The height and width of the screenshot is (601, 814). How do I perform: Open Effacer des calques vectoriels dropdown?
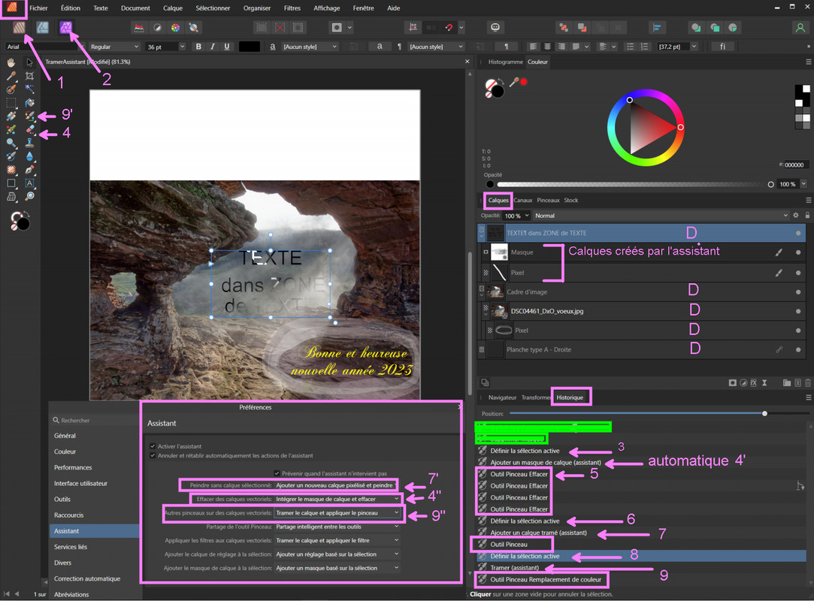tap(337, 499)
